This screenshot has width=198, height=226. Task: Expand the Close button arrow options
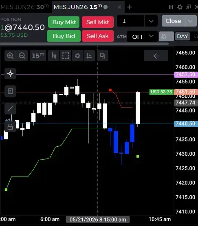pyautogui.click(x=191, y=21)
